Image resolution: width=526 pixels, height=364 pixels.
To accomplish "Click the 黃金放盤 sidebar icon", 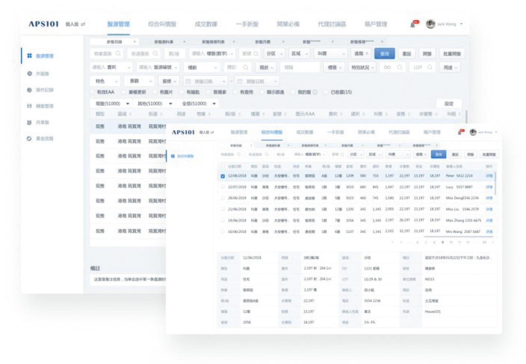I will tap(30, 139).
